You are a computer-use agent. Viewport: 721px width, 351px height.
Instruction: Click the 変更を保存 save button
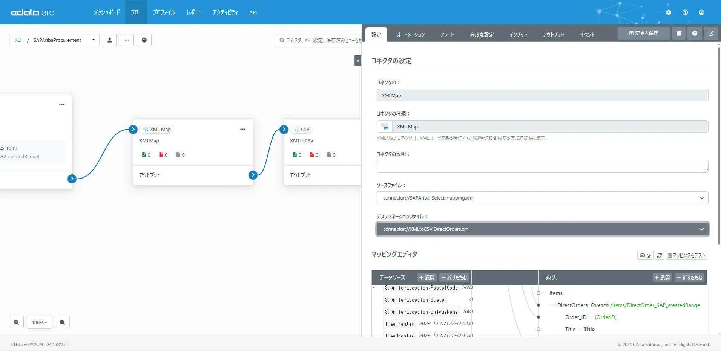click(x=644, y=33)
